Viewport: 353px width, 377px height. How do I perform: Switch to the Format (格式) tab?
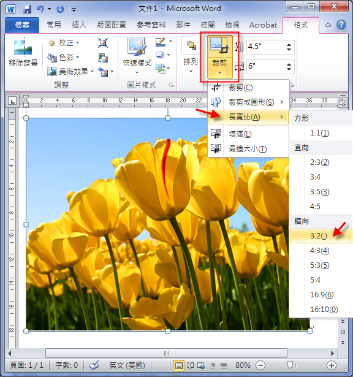pos(301,25)
